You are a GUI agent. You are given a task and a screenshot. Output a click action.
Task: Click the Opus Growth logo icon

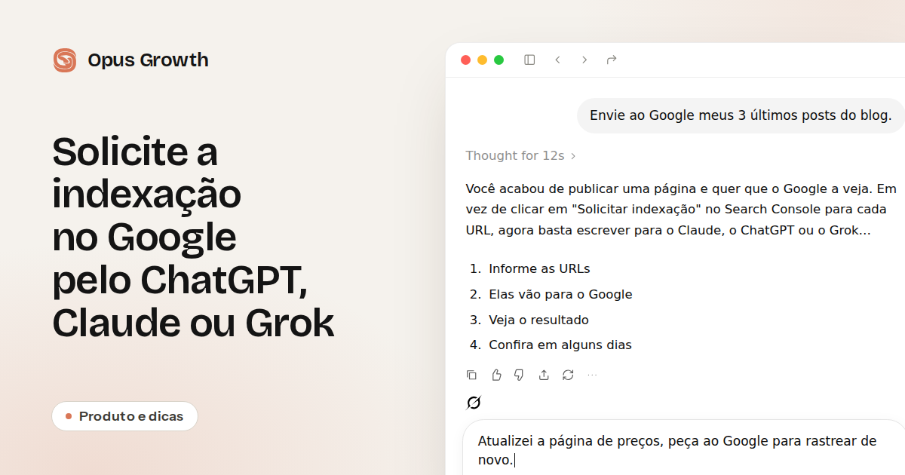[x=65, y=60]
